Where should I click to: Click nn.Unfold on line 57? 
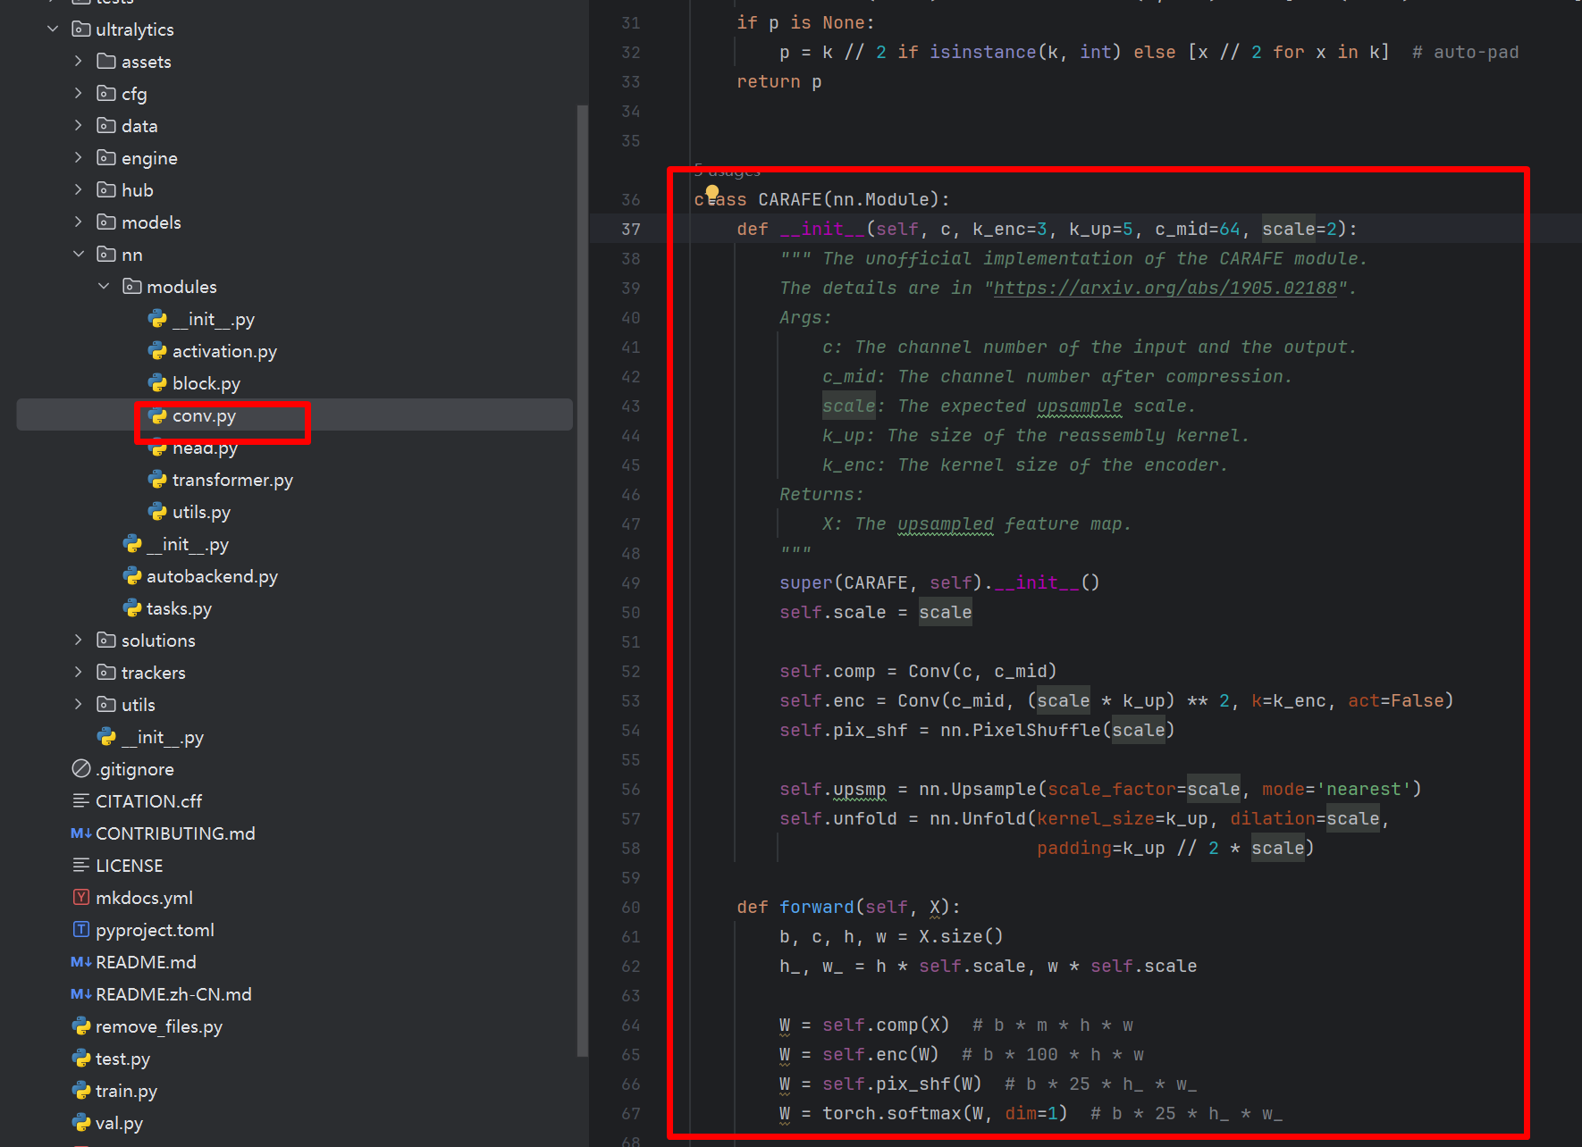click(978, 818)
